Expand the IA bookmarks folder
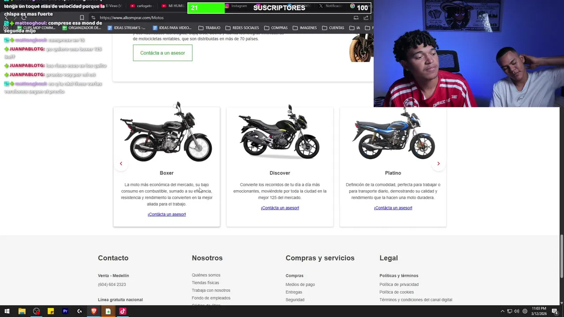The image size is (564, 317). pyautogui.click(x=355, y=28)
